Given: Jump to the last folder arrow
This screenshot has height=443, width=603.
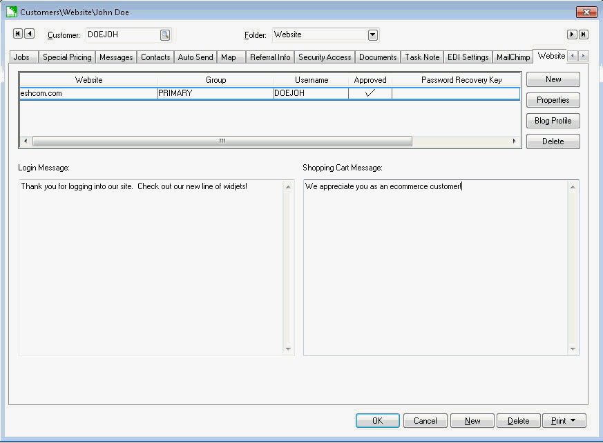Looking at the screenshot, I should (x=583, y=35).
